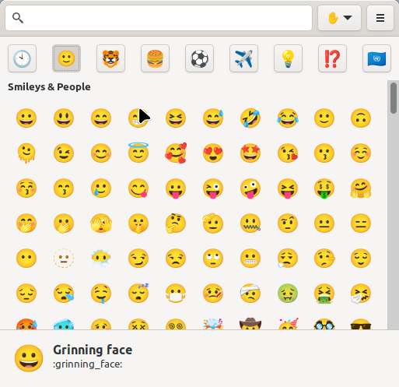Viewport: 399px width, 387px height.
Task: Pick the squinting face with tongue emoji
Action: (x=288, y=188)
